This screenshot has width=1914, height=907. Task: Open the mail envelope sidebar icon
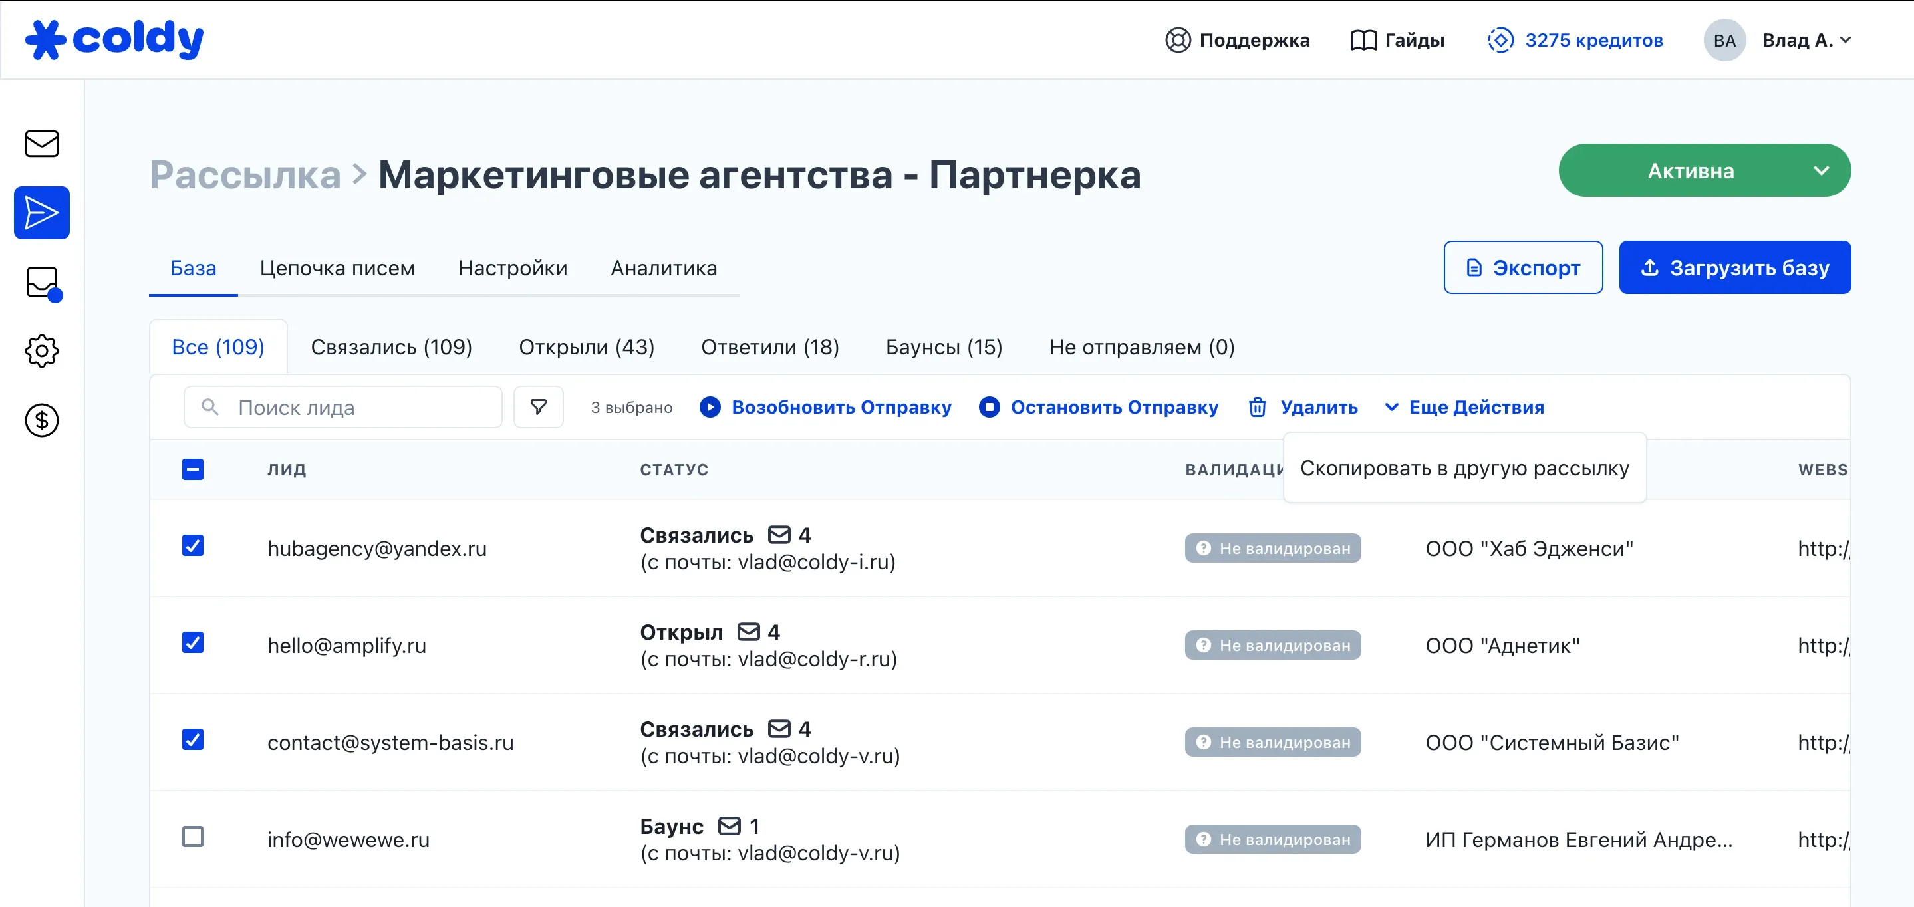tap(42, 144)
